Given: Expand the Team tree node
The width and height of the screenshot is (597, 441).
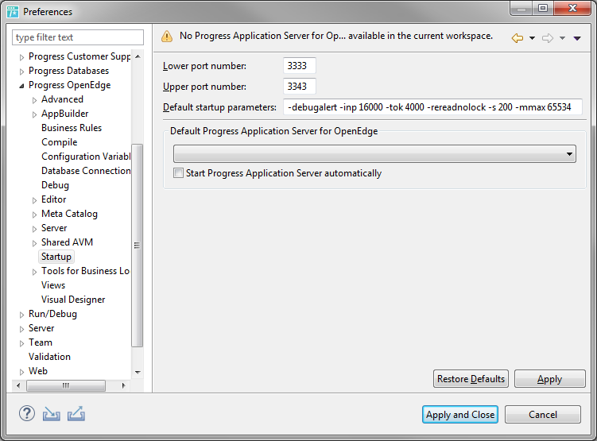Looking at the screenshot, I should (21, 343).
